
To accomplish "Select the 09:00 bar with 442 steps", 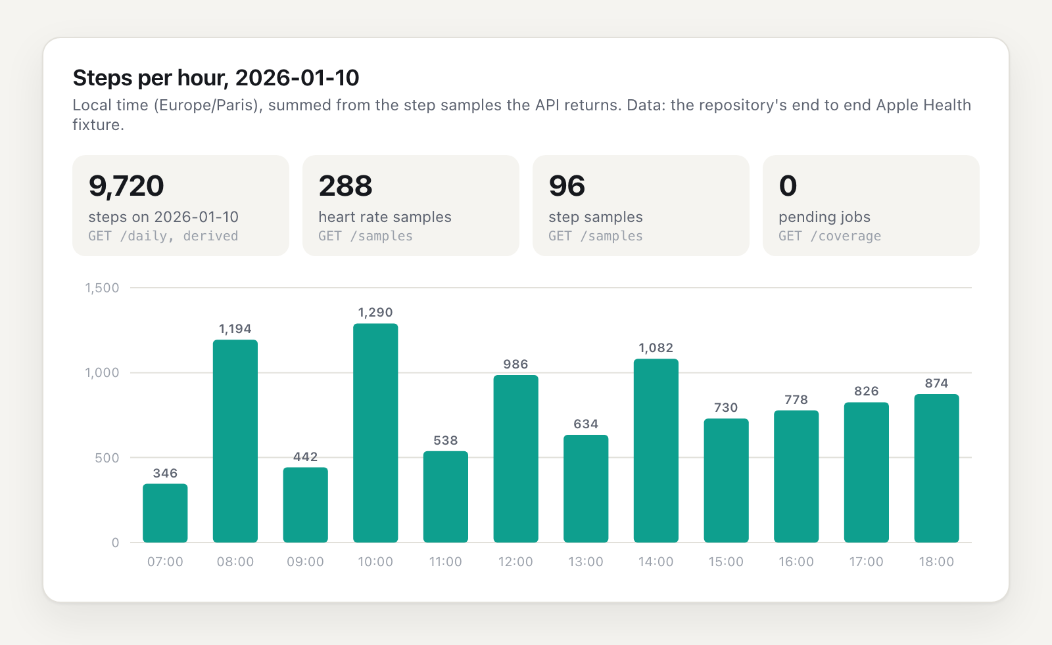I will tap(306, 504).
